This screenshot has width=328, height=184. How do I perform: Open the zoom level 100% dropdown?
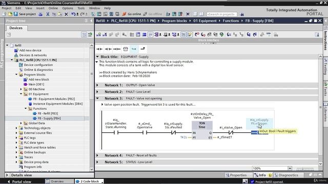[290, 168]
